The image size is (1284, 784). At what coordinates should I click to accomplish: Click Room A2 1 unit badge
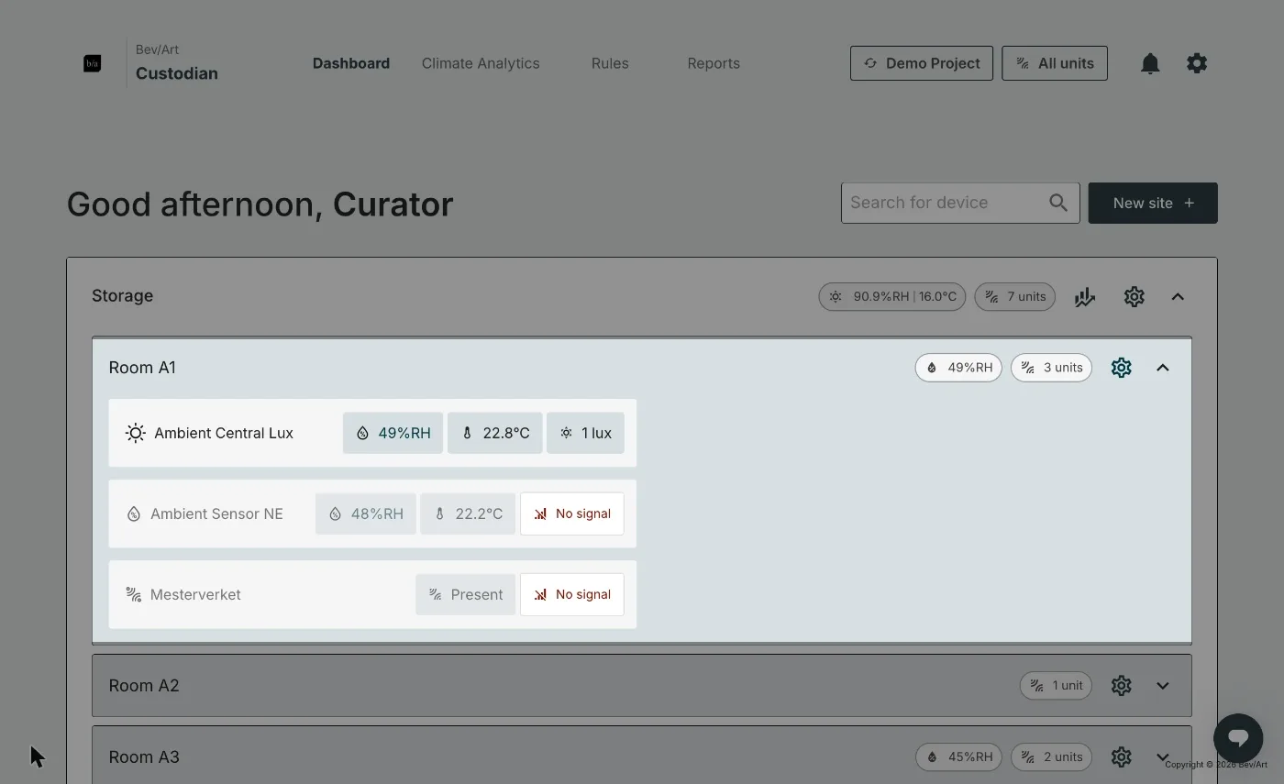point(1056,685)
